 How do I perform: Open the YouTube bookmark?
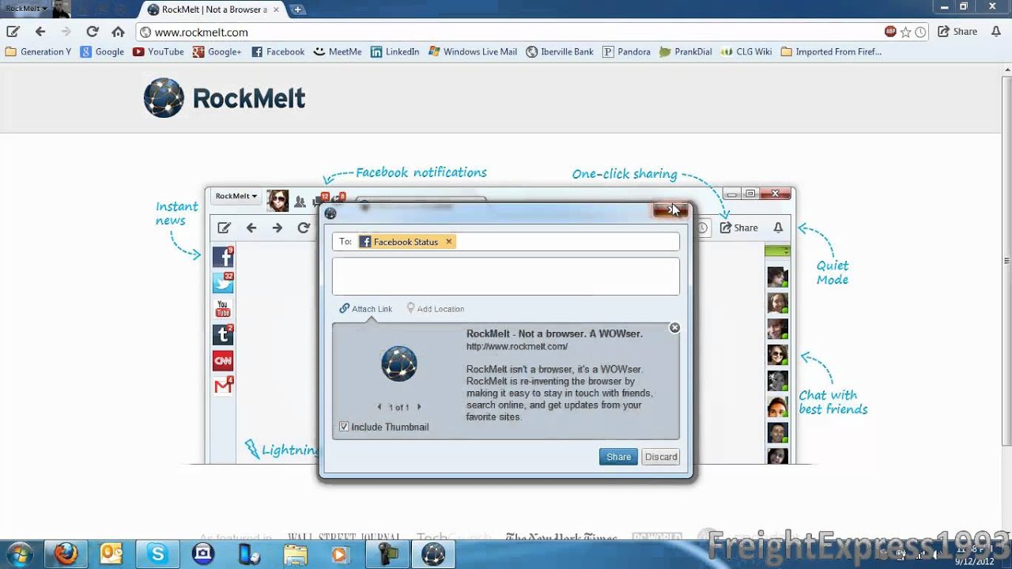coord(158,51)
